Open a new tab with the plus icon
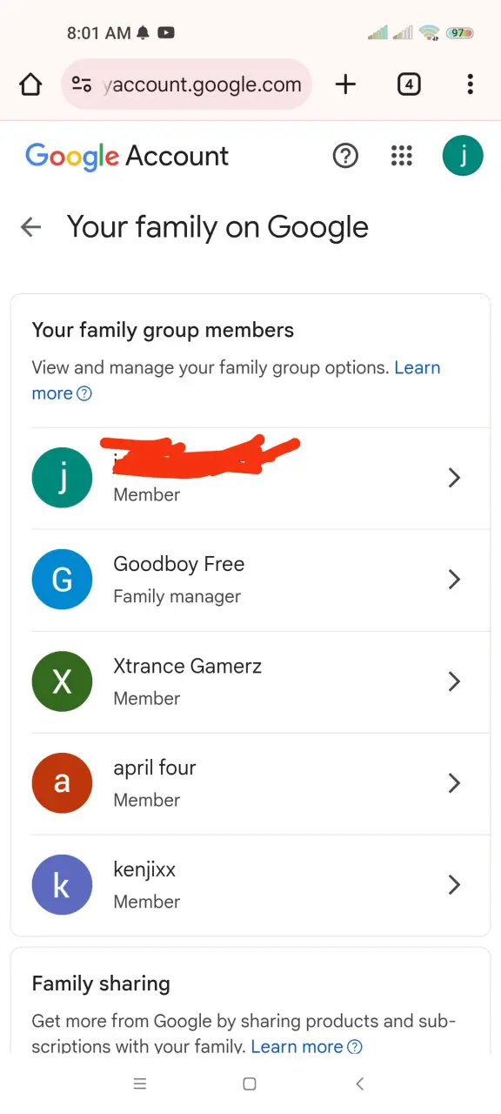 point(345,84)
